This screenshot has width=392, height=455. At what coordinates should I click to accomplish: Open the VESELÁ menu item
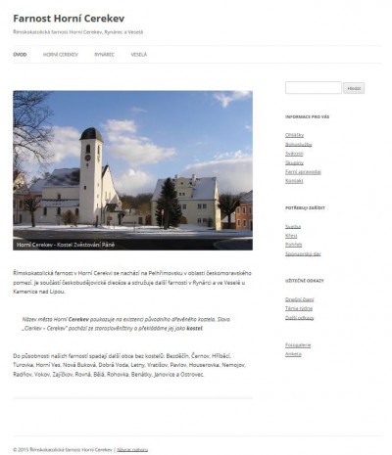coord(139,55)
